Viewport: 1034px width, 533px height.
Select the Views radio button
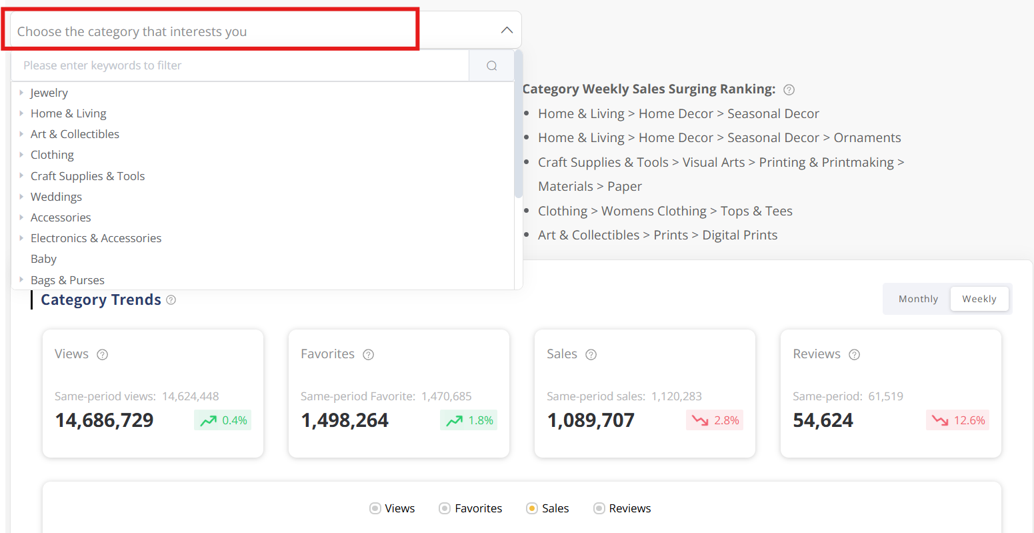point(375,508)
